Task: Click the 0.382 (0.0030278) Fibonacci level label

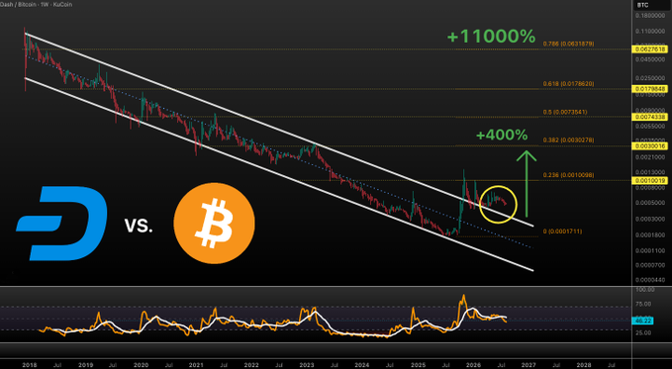Action: click(568, 140)
